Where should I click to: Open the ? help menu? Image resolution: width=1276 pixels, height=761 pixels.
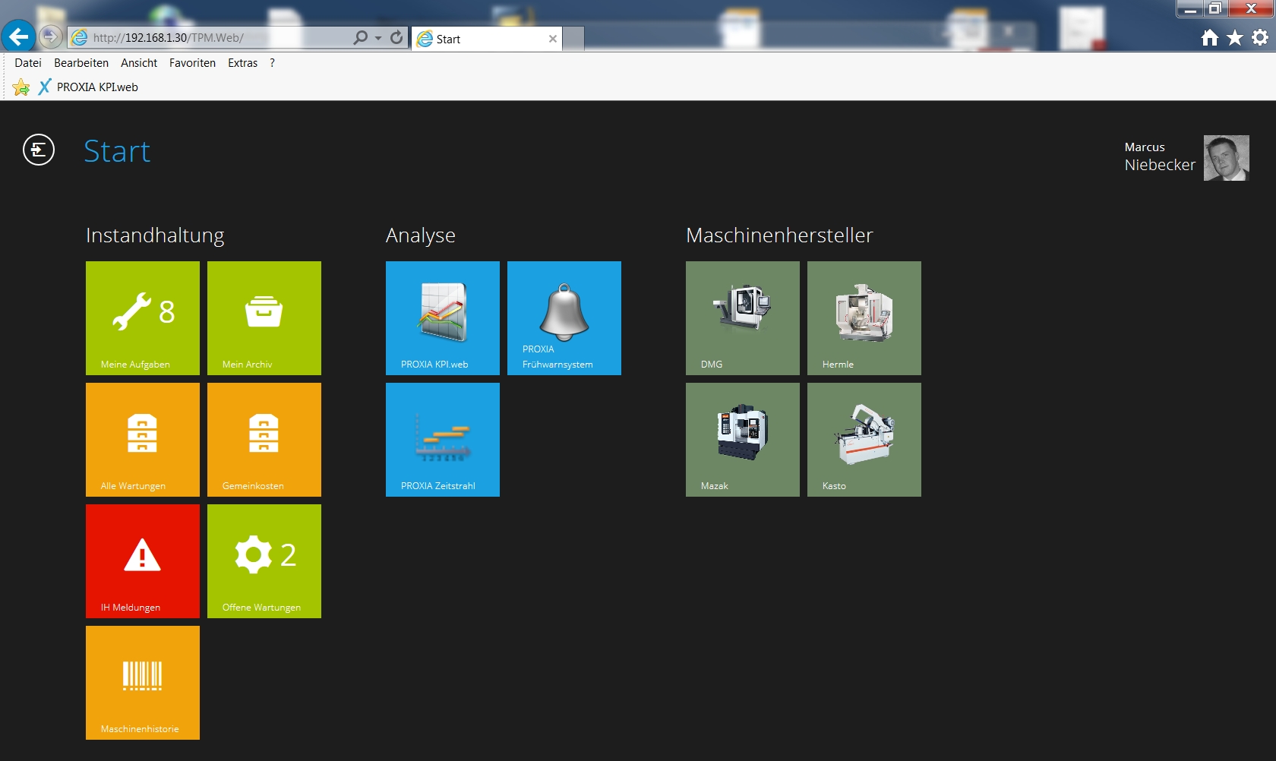272,63
